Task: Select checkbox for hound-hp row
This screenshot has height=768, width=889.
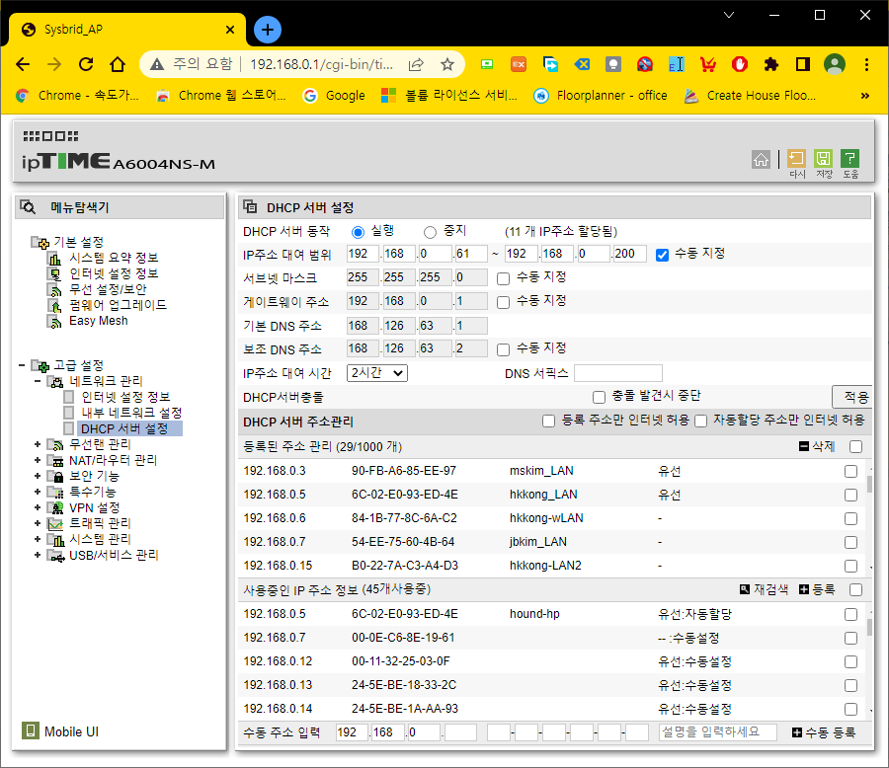Action: (x=850, y=614)
